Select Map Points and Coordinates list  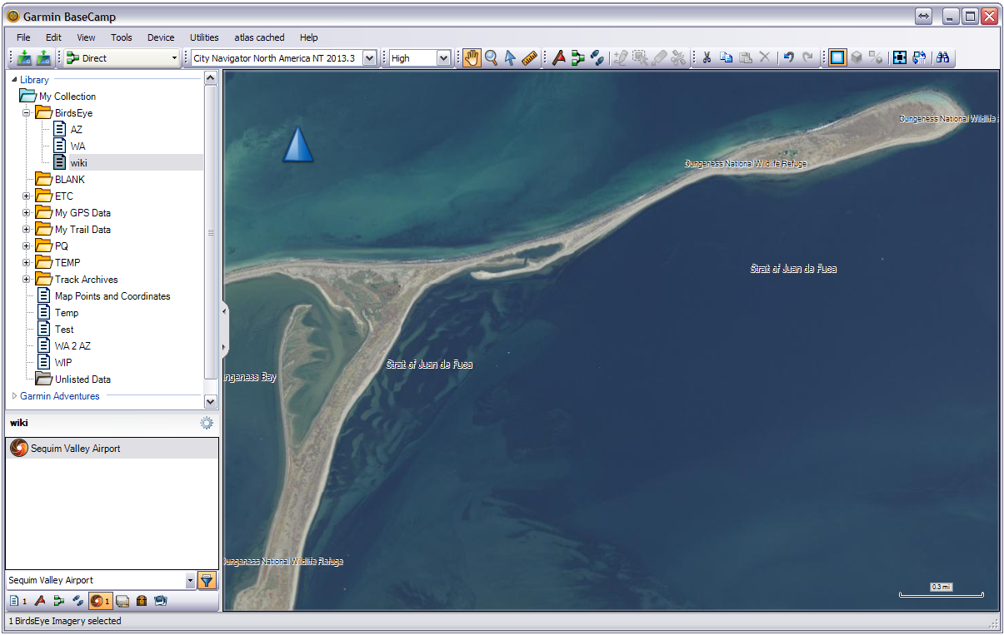[x=112, y=296]
